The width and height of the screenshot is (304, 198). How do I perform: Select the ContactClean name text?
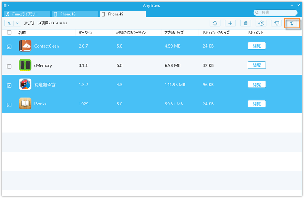tap(46, 46)
